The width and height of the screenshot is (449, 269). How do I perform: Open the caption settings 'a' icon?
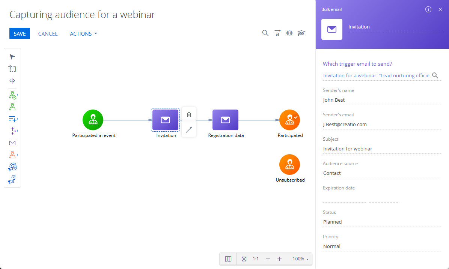[277, 33]
